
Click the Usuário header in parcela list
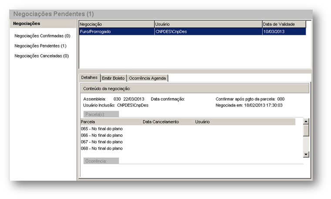pyautogui.click(x=202, y=122)
